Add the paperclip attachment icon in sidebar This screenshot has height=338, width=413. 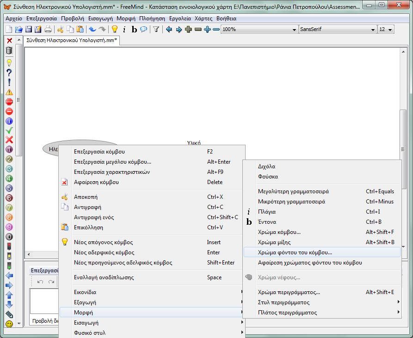[9, 314]
